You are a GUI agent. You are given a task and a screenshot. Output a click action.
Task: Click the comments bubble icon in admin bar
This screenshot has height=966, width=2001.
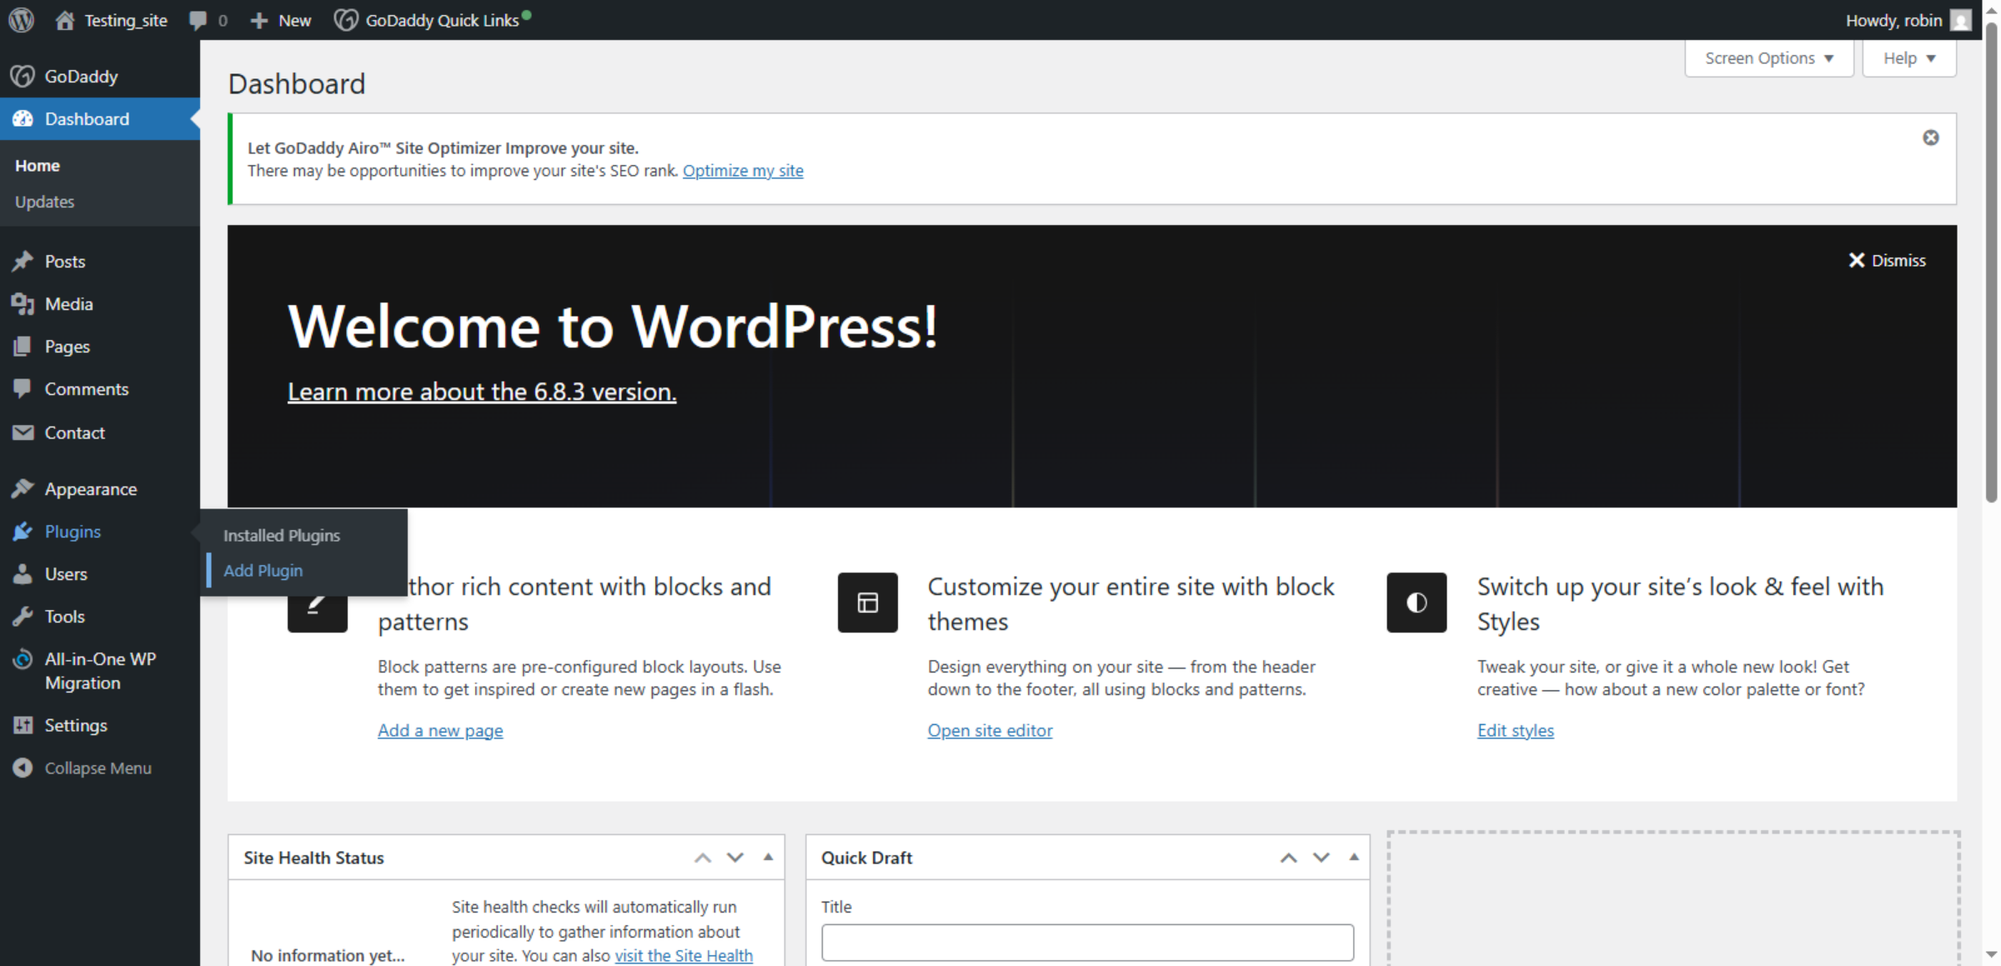pyautogui.click(x=198, y=20)
